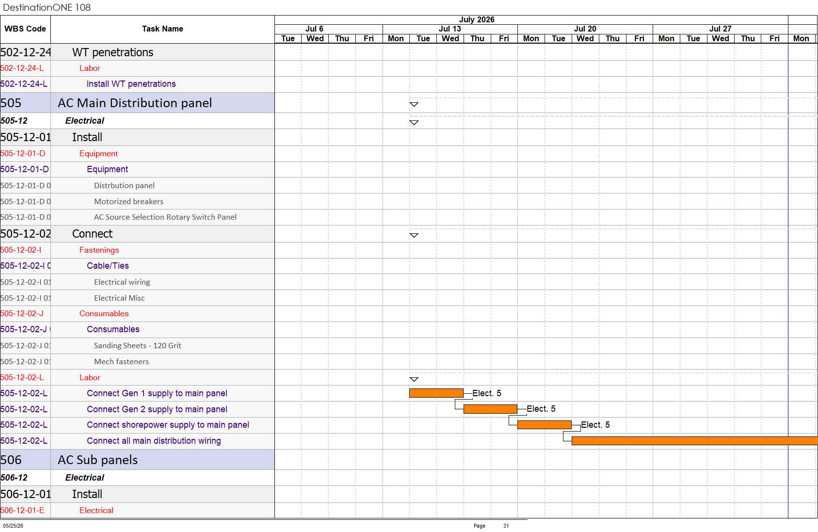The height and width of the screenshot is (532, 818).
Task: Click WBS code cell 505
Action: (x=25, y=103)
